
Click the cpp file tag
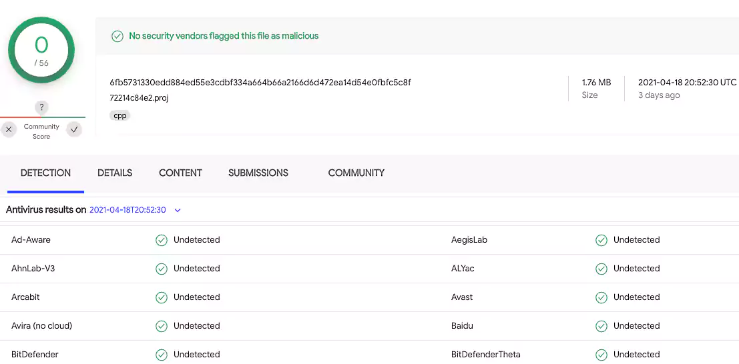coord(120,115)
